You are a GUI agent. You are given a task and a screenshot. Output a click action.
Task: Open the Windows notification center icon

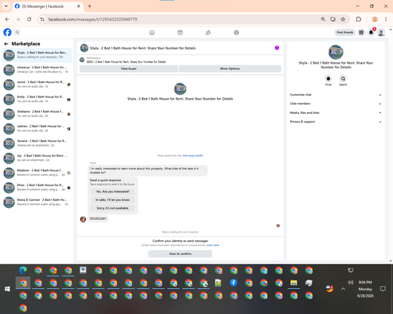coord(383,289)
